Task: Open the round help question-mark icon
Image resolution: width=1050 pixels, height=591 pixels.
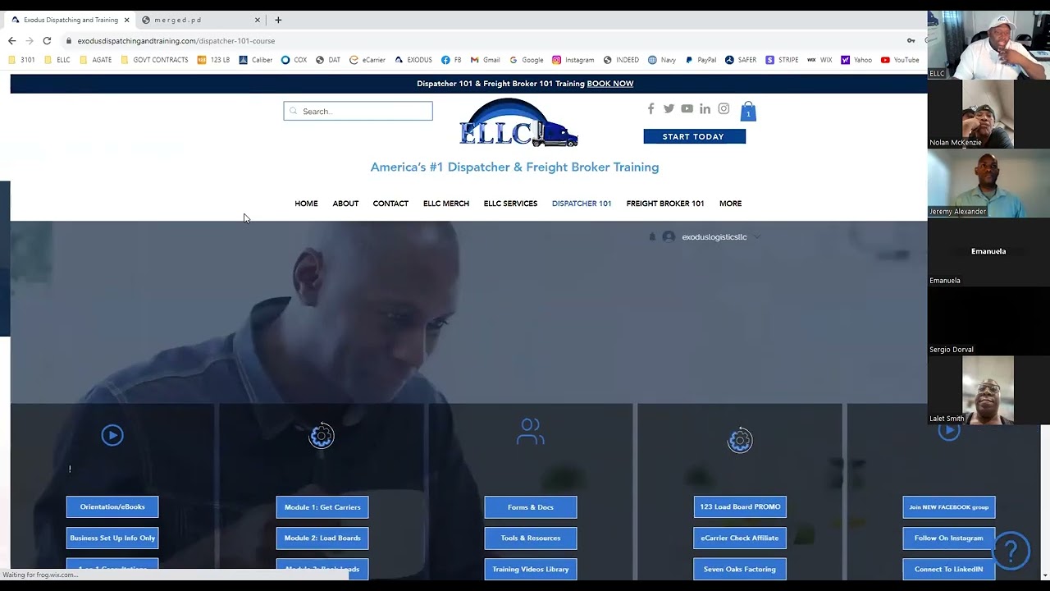Action: [x=1011, y=551]
